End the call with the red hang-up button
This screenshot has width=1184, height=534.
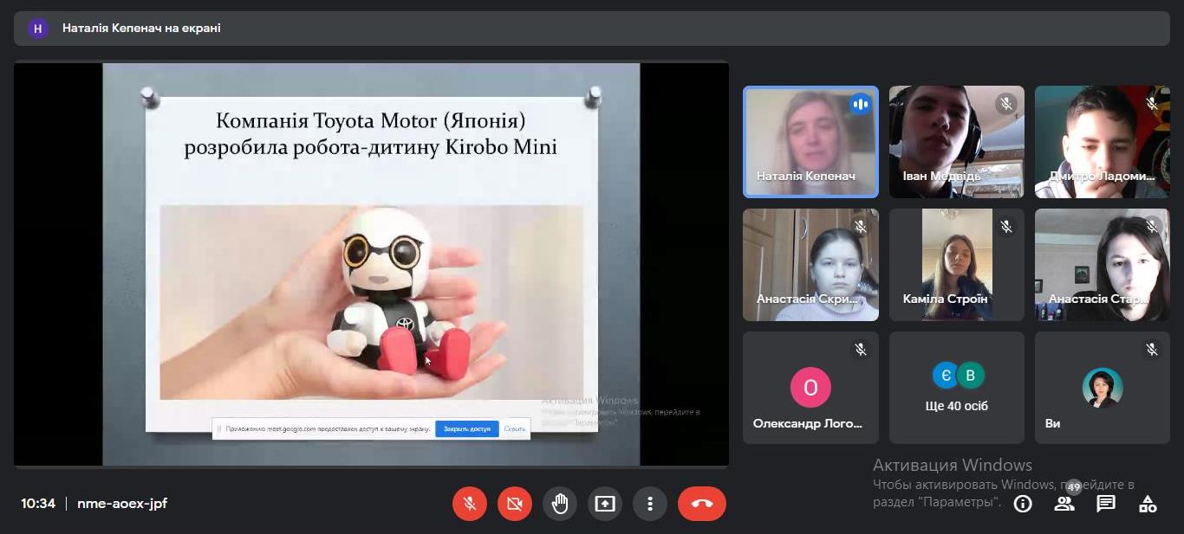tap(702, 504)
